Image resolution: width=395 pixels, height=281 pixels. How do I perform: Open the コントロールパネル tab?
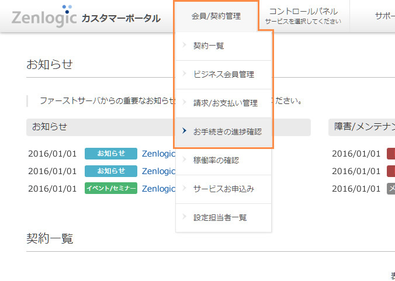click(303, 16)
